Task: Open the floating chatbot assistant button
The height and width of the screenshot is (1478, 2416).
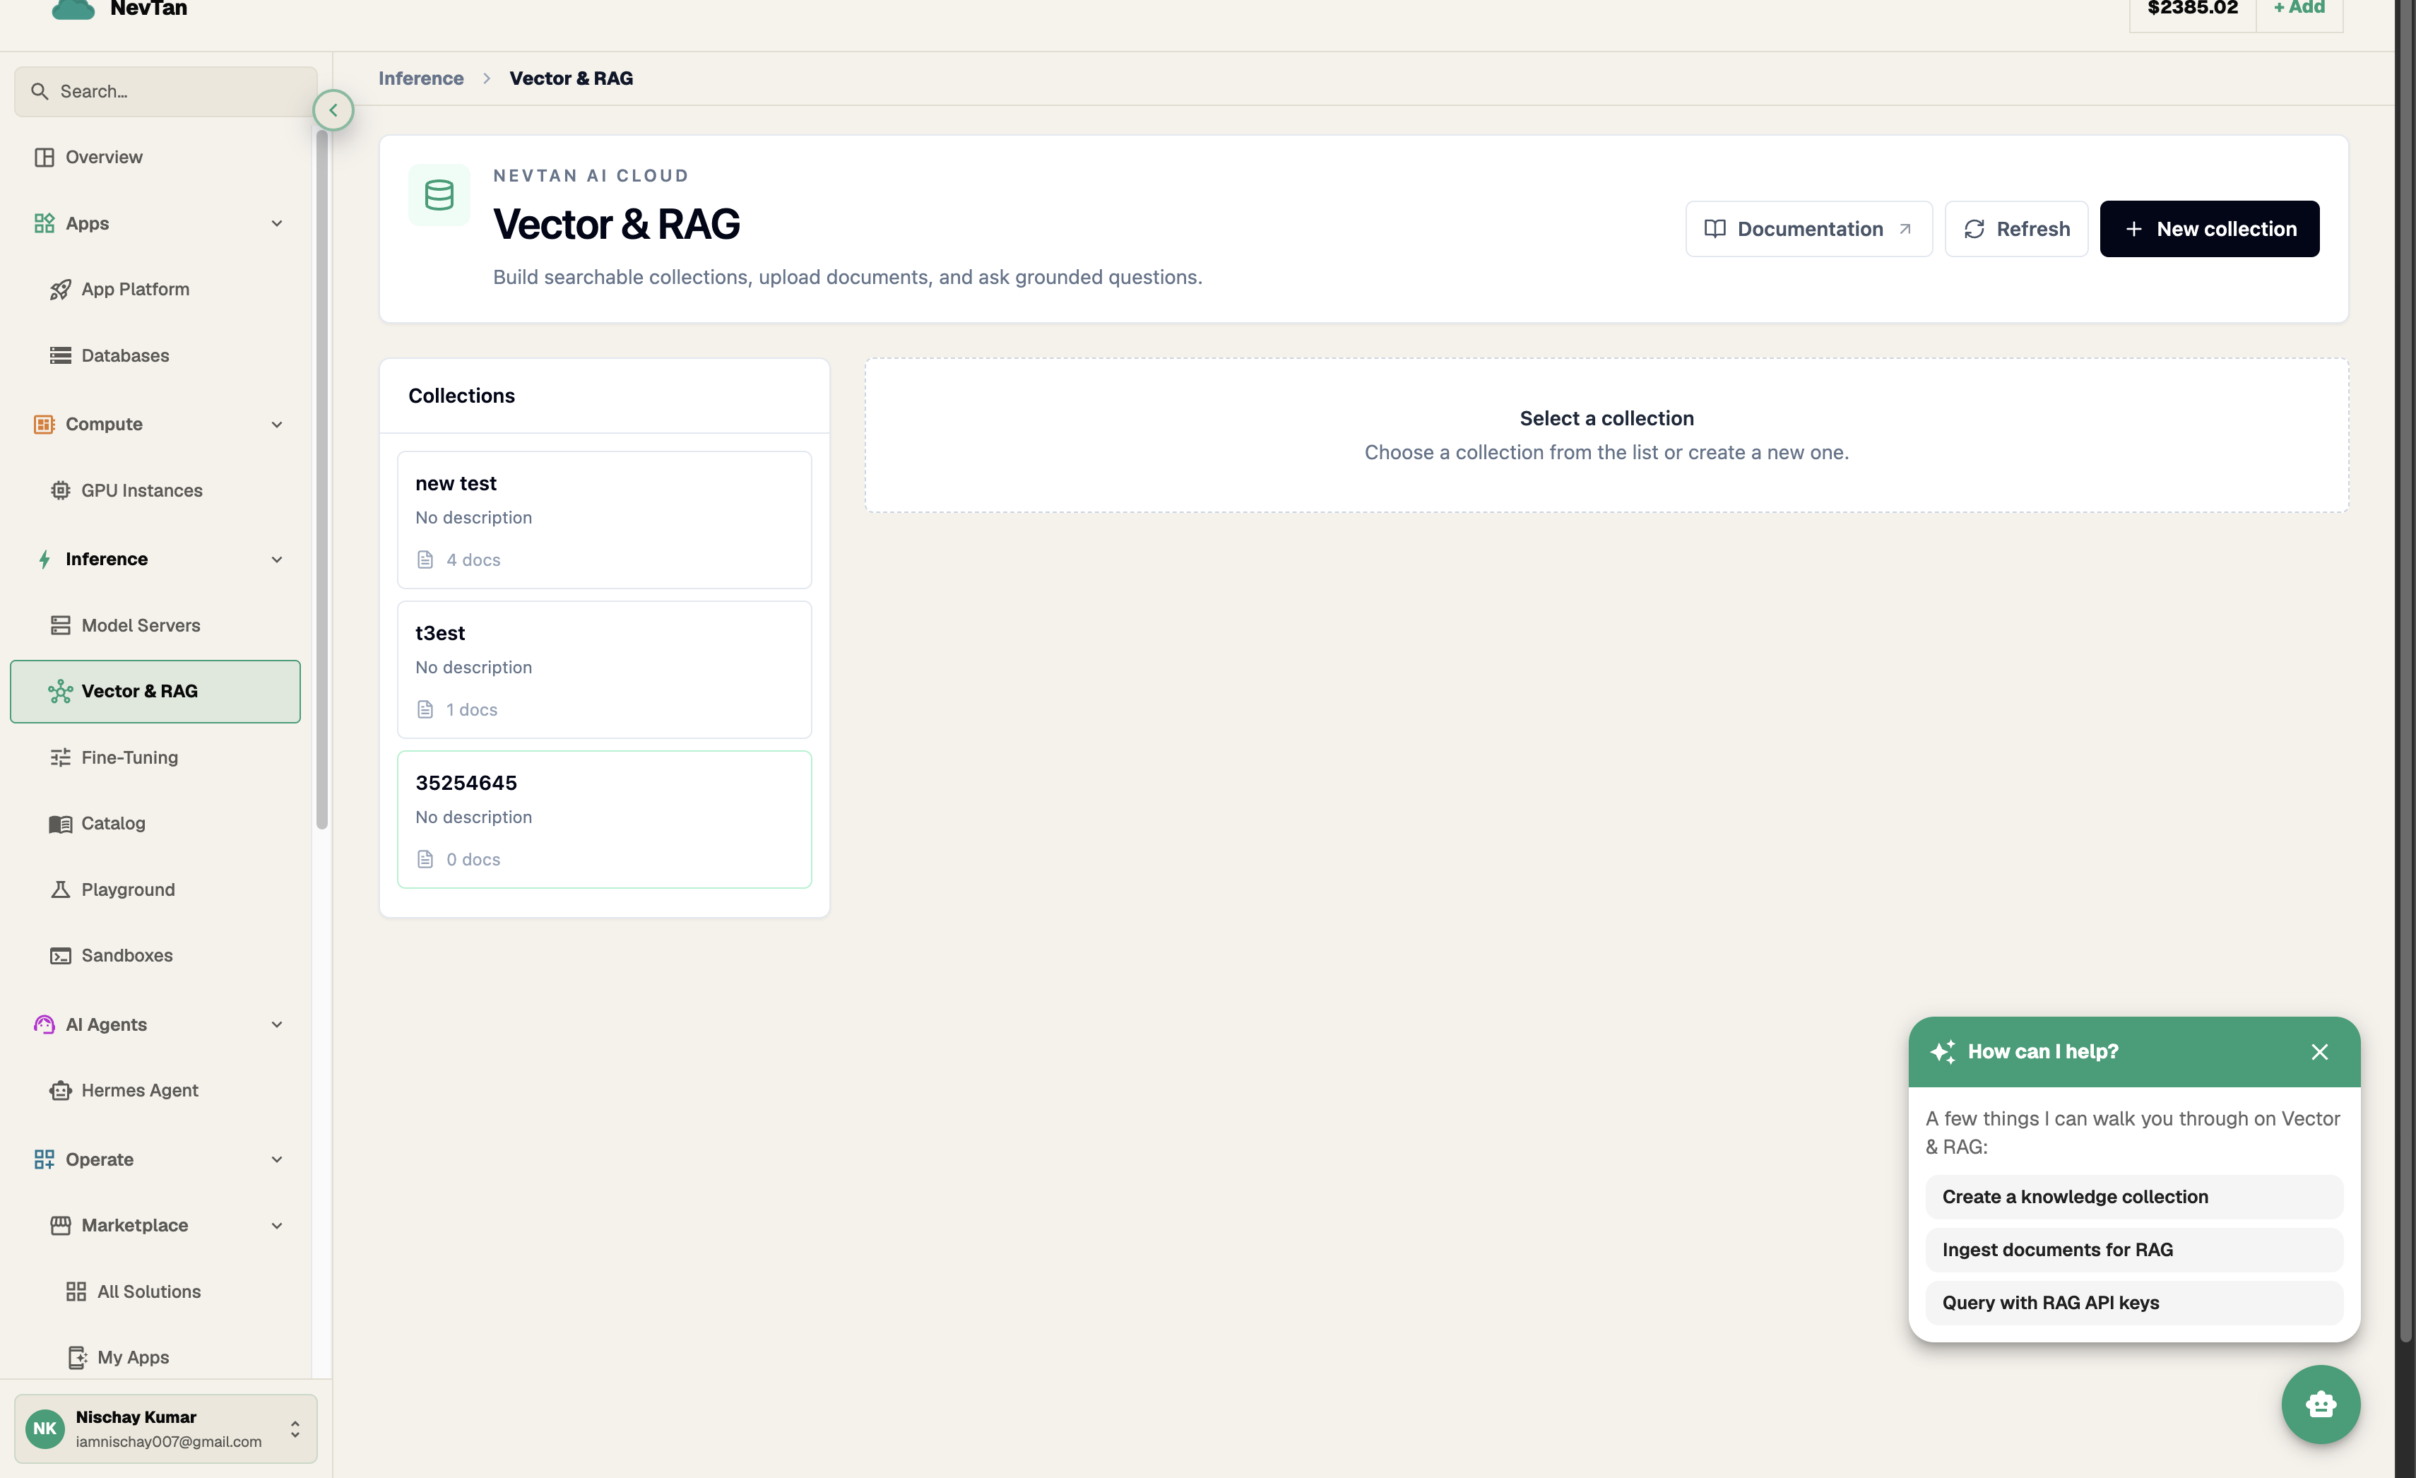Action: click(2320, 1405)
